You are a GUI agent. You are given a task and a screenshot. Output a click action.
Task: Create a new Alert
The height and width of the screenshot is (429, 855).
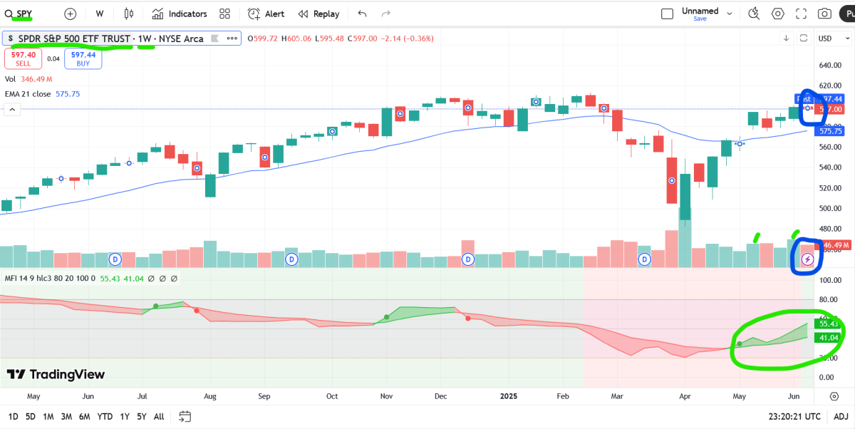point(266,14)
